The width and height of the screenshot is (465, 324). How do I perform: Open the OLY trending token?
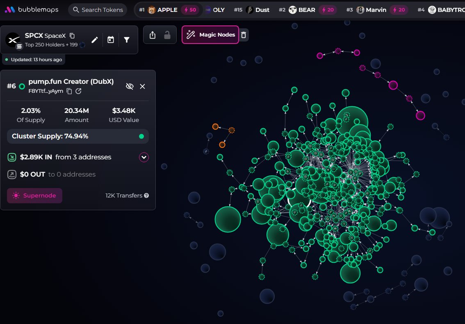215,10
